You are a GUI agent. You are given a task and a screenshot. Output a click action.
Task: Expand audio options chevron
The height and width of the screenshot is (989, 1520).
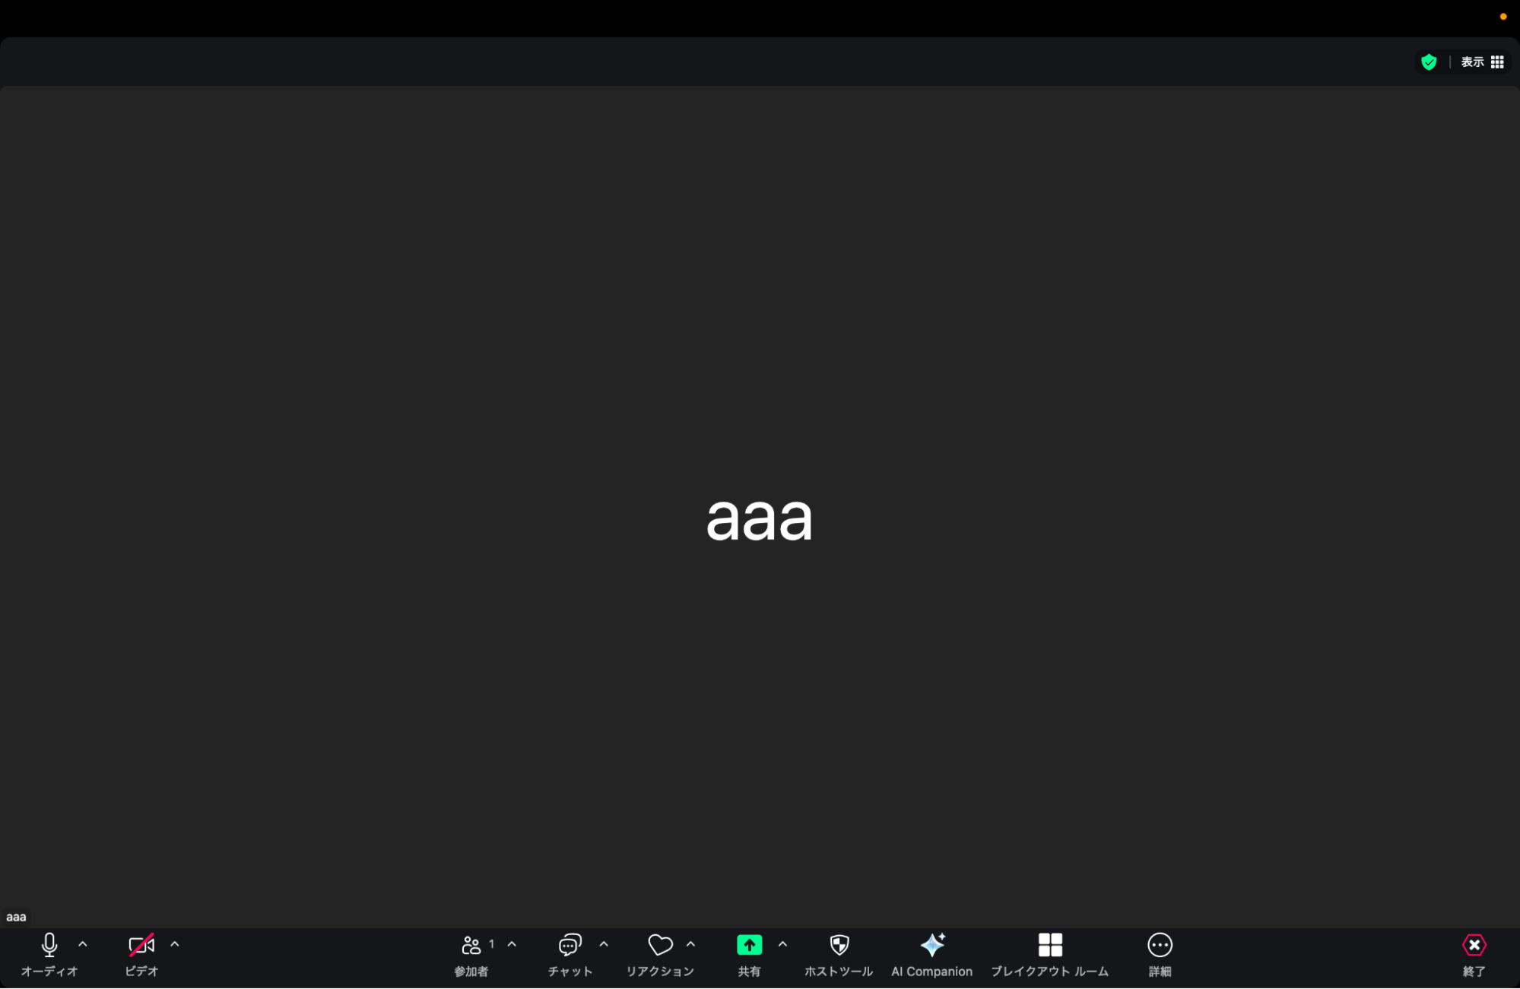83,944
